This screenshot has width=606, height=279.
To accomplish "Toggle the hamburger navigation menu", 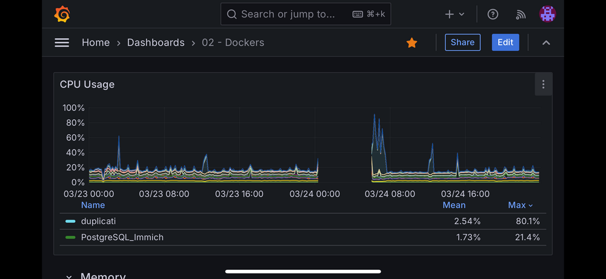I will click(62, 42).
